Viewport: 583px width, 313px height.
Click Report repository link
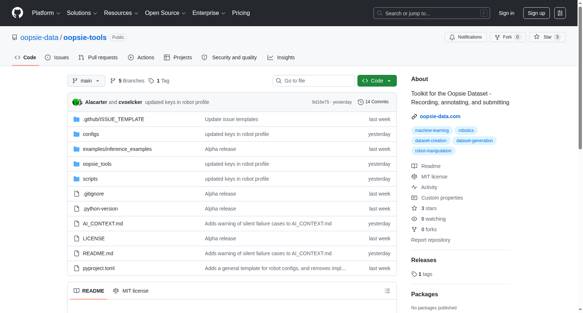pos(431,240)
